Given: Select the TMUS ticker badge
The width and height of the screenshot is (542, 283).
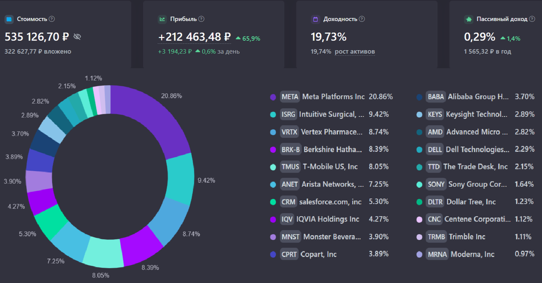Looking at the screenshot, I should point(290,167).
